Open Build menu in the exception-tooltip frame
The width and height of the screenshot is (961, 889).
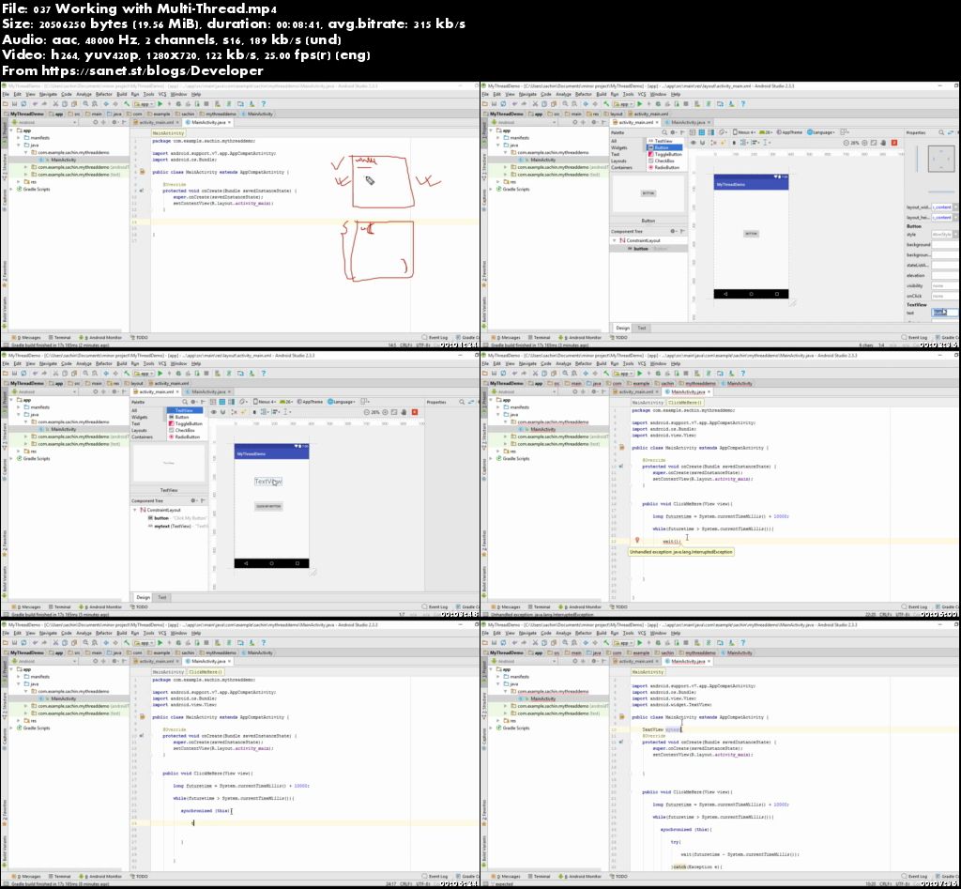(602, 363)
